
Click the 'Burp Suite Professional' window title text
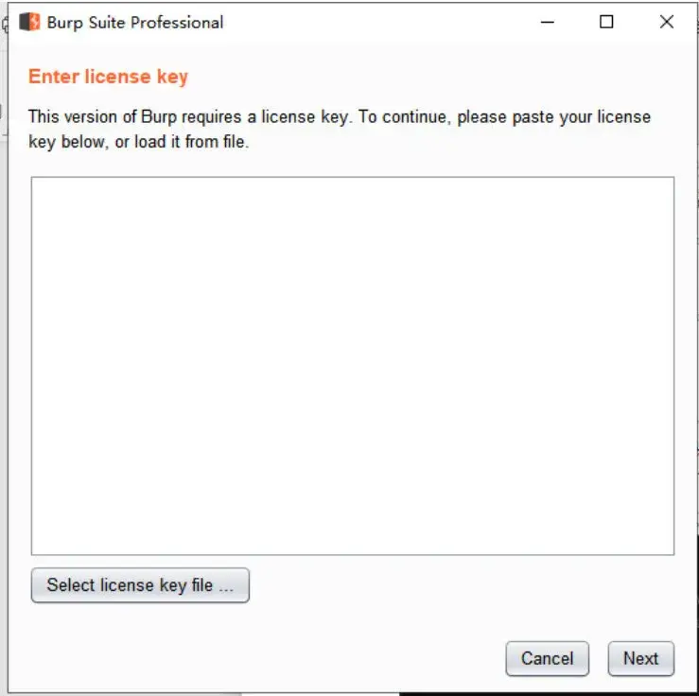(x=135, y=23)
